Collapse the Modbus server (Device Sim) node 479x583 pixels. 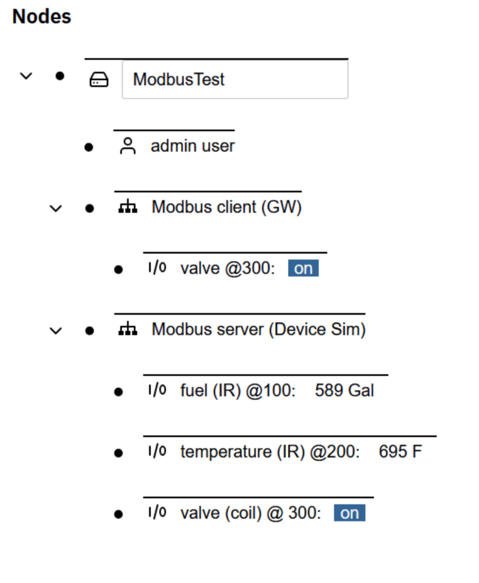click(x=56, y=330)
